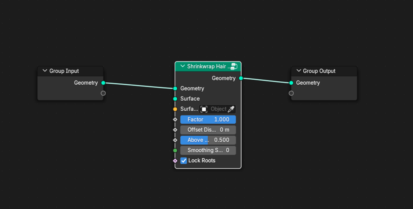
Task: Click the node group icon on Shrinkwrap Hair header
Action: click(233, 66)
